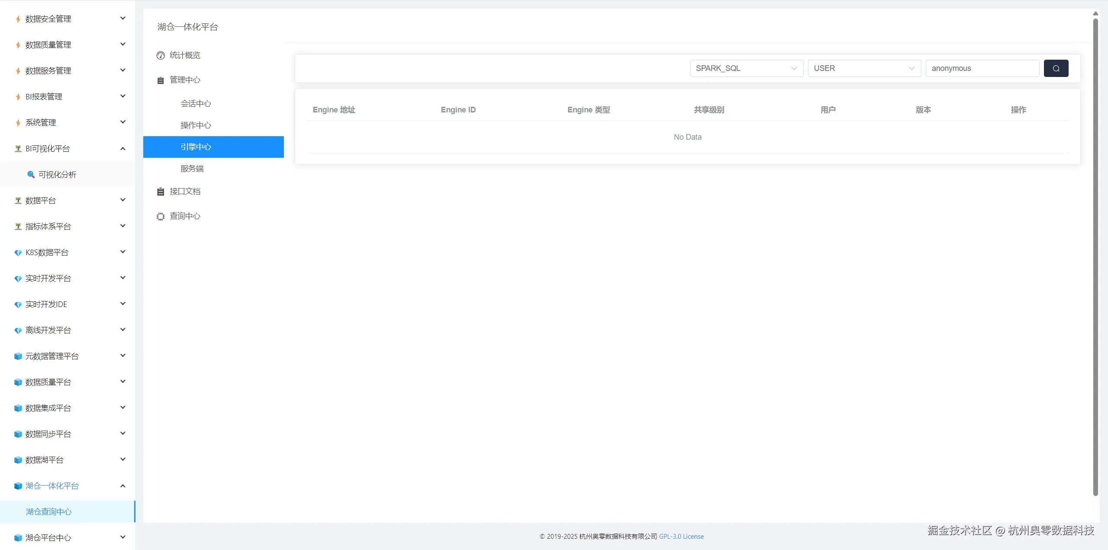The width and height of the screenshot is (1108, 550).
Task: Click the magnifier icon beside 可视化分析
Action: pos(31,175)
